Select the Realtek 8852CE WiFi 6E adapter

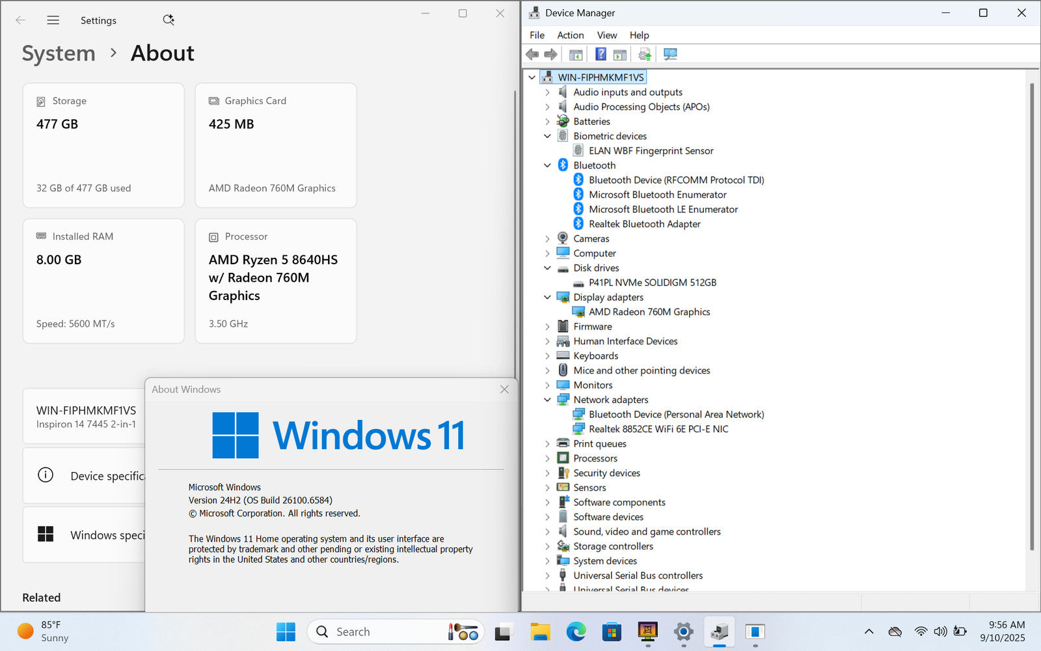pos(658,429)
